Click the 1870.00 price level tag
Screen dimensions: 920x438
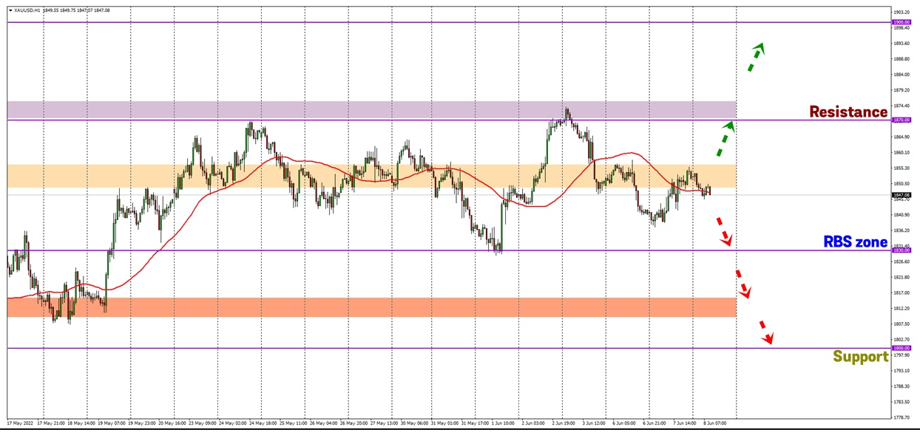[x=902, y=120]
